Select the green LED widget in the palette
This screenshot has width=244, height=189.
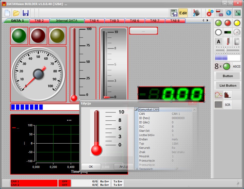click(x=218, y=23)
